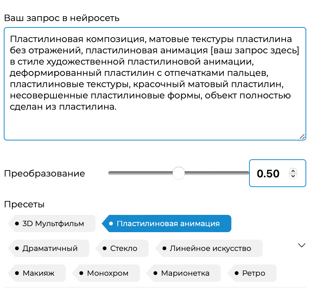Activate the Ретро preset
The image size is (310, 290).
click(253, 273)
